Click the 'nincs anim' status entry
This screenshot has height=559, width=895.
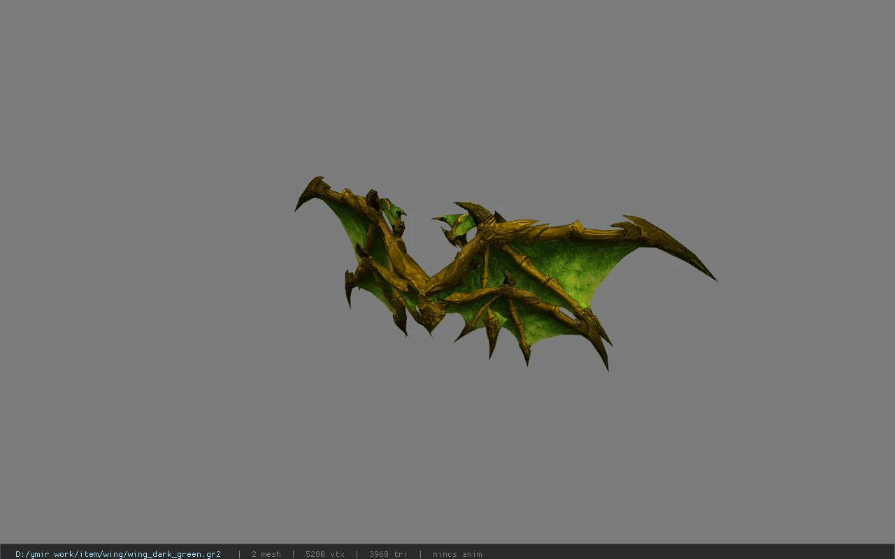point(457,554)
